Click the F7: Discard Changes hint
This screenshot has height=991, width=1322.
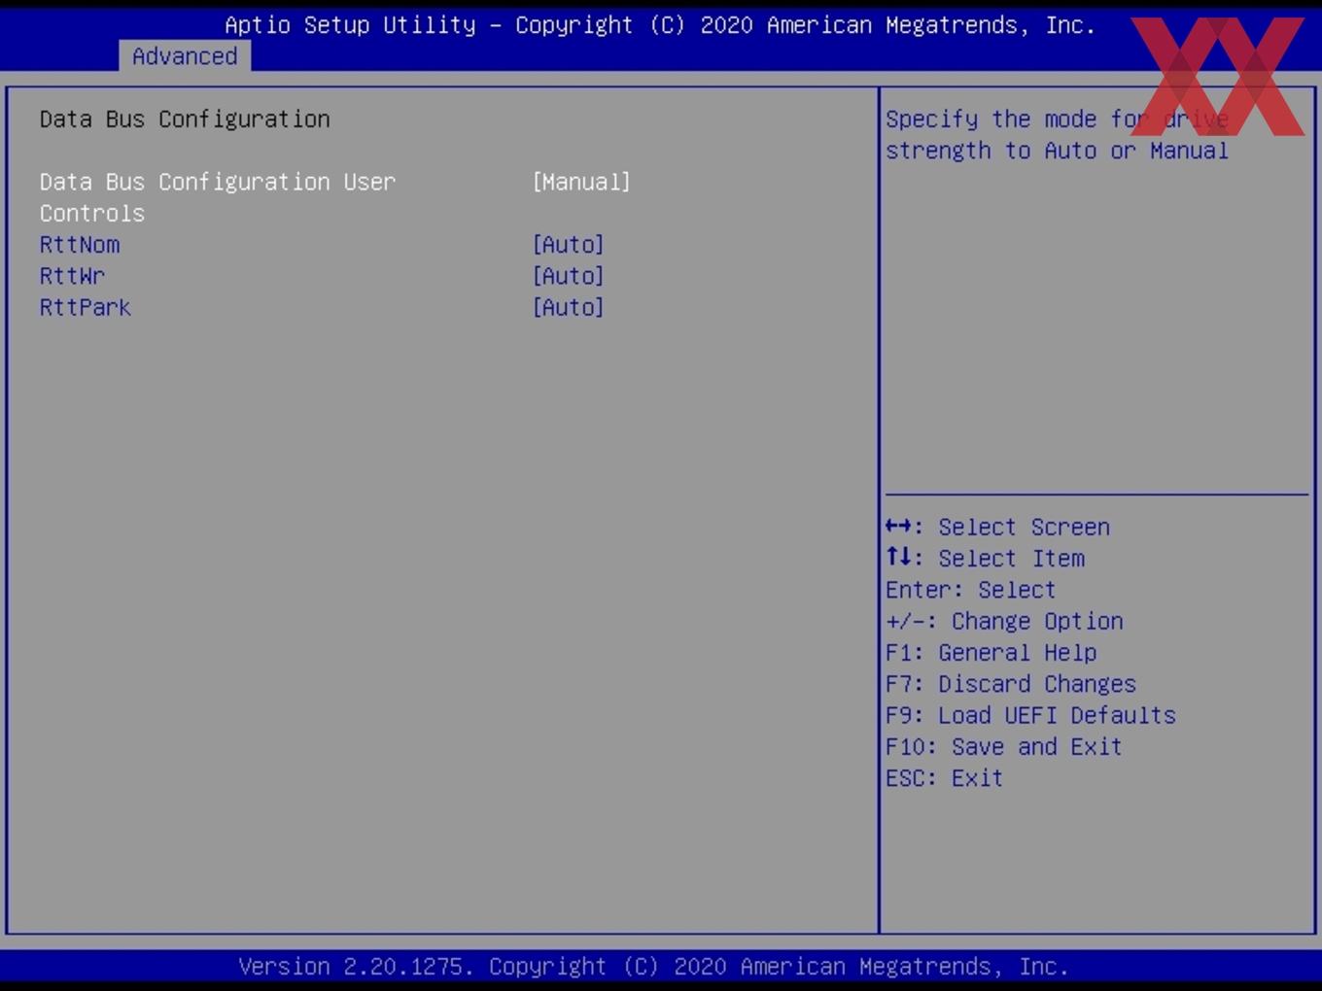pos(1010,684)
